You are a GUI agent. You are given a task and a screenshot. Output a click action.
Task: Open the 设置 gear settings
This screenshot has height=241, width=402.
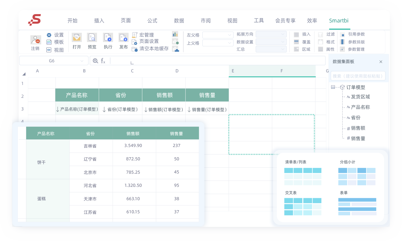coord(49,35)
